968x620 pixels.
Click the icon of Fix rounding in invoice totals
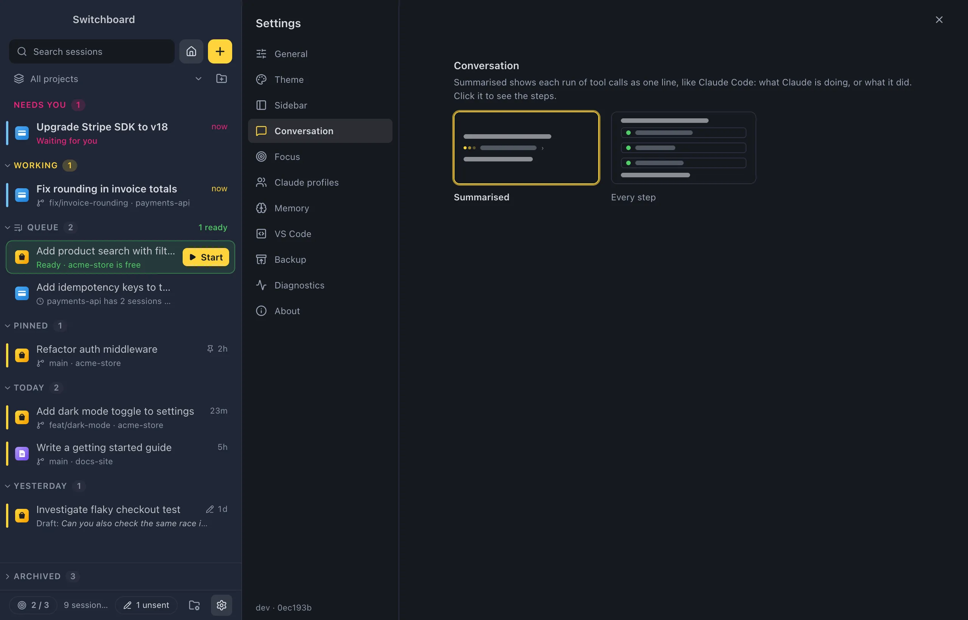click(22, 195)
